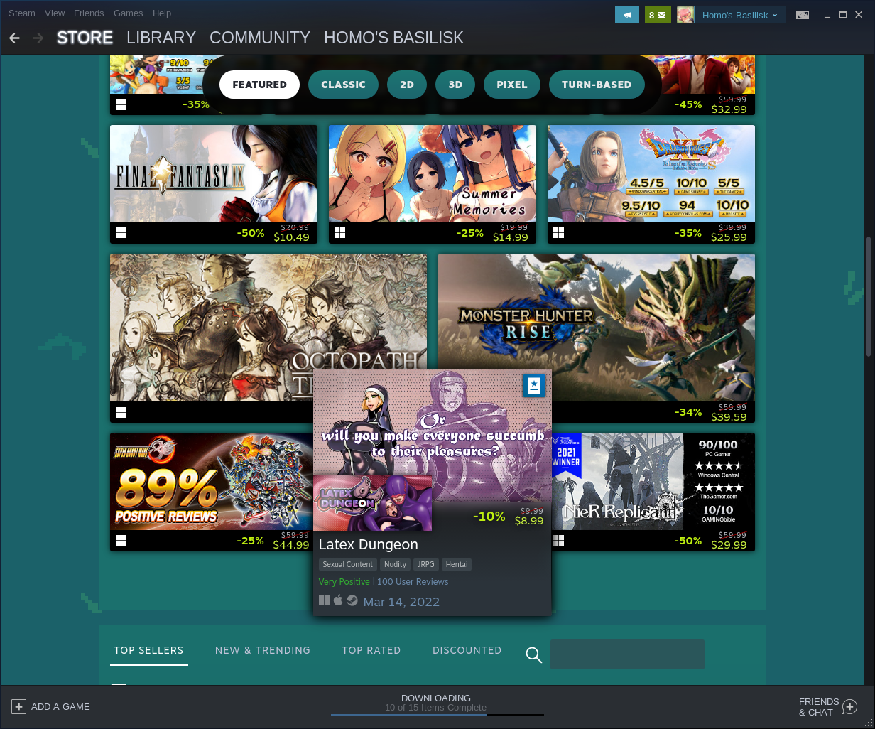The height and width of the screenshot is (729, 875).
Task: Click Windows icon under NieR Replicant
Action: point(558,541)
